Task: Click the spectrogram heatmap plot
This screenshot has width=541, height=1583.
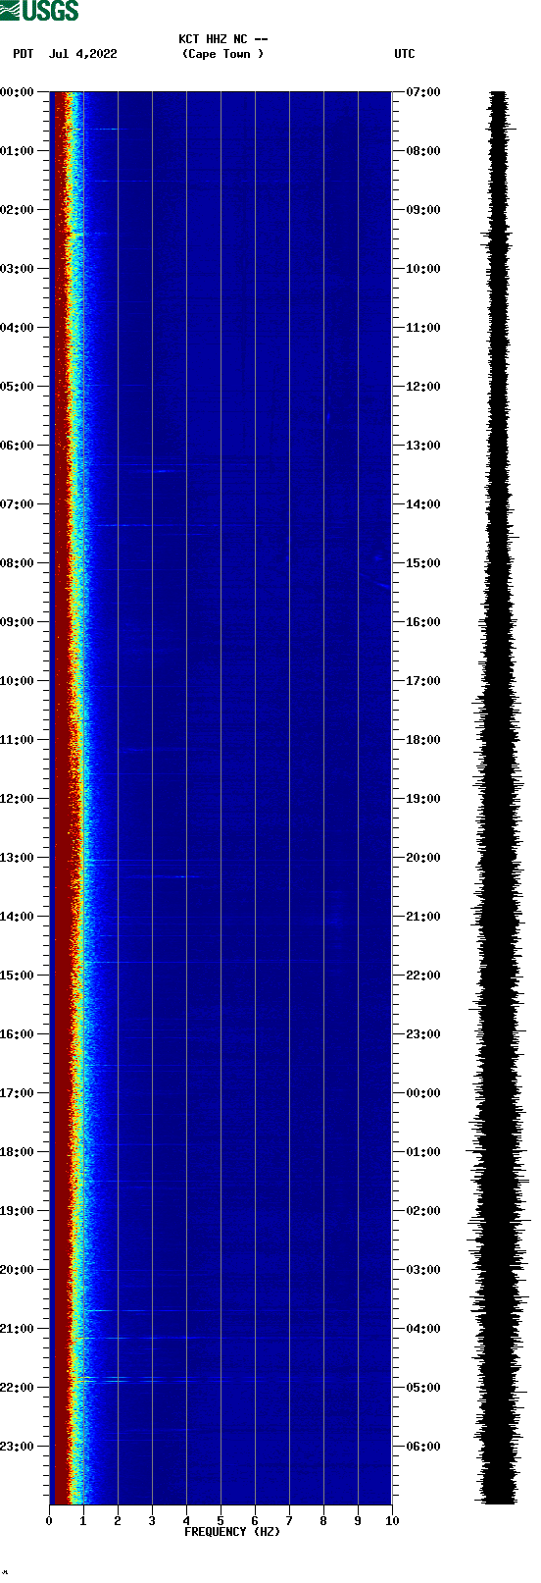Action: [x=221, y=798]
